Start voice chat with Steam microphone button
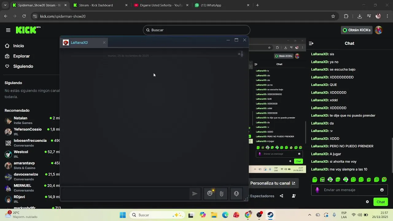 236,194
